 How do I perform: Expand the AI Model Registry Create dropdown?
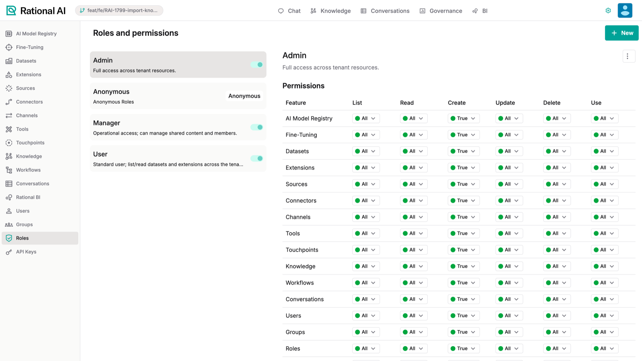(x=463, y=118)
